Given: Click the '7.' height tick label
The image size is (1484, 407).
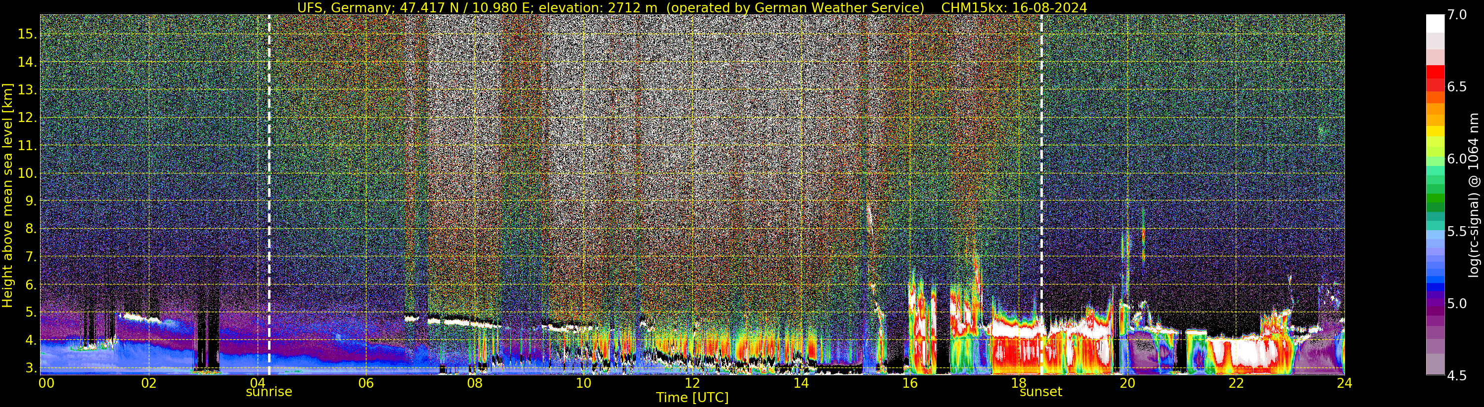Looking at the screenshot, I should pos(31,257).
